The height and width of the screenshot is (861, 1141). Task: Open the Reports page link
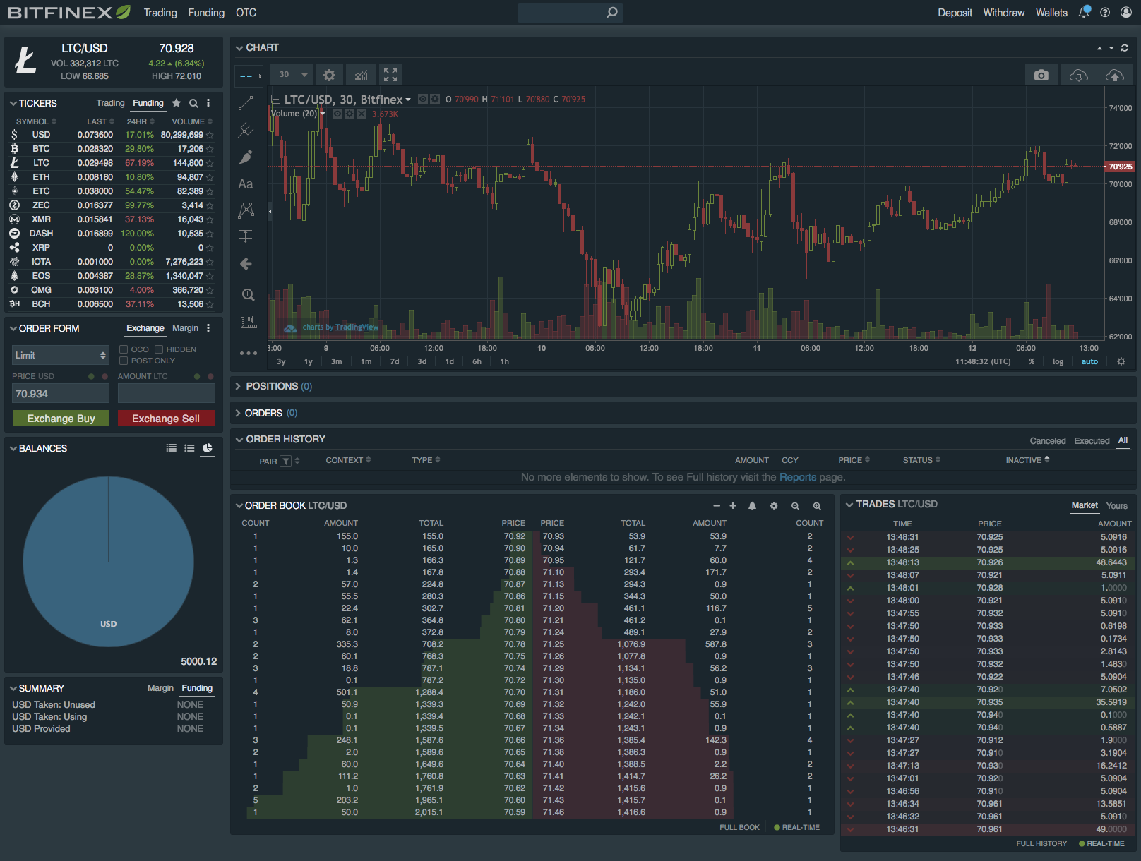pos(798,477)
